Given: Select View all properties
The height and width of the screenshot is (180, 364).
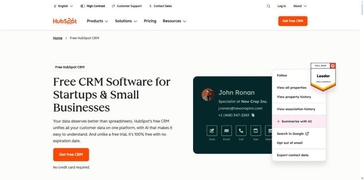Looking at the screenshot, I should (x=291, y=88).
